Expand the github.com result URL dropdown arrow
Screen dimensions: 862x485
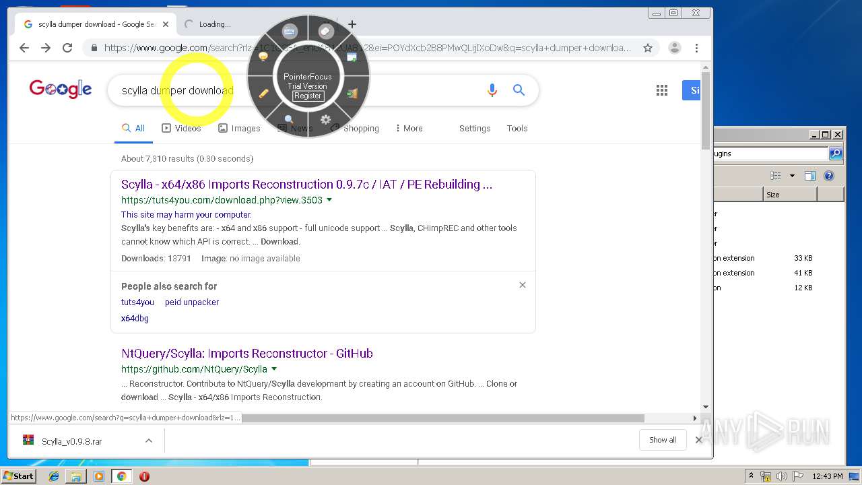(x=273, y=369)
